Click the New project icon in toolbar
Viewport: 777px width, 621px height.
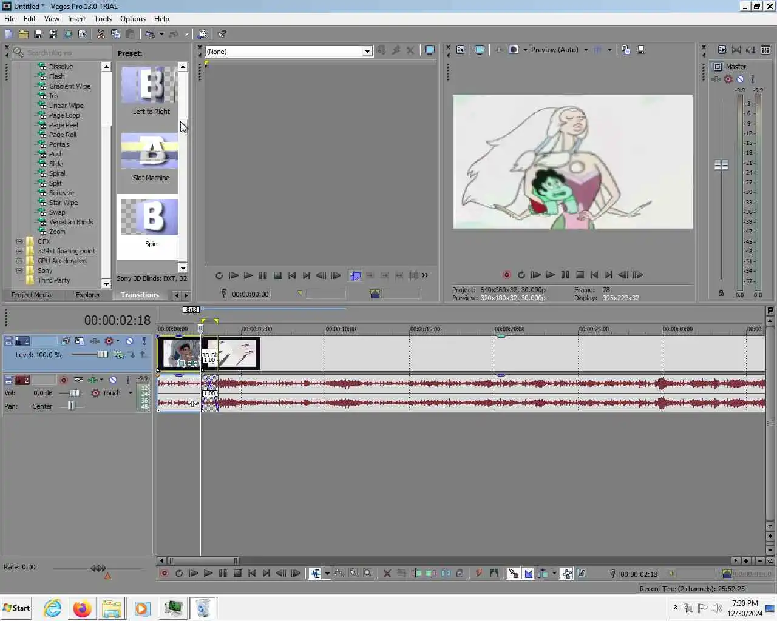pyautogui.click(x=8, y=34)
